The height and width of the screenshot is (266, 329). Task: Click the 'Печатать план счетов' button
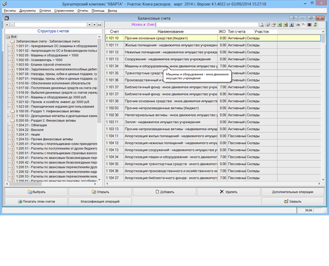[x=36, y=202]
